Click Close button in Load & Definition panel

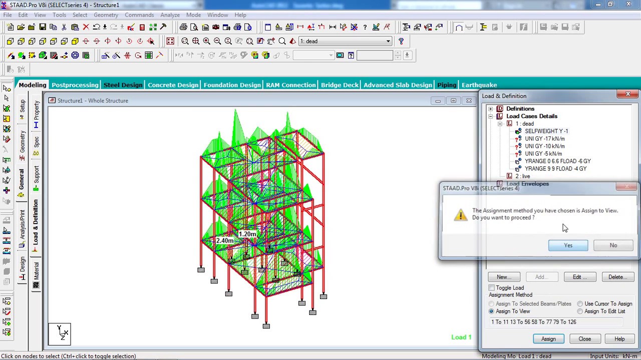[x=584, y=339]
